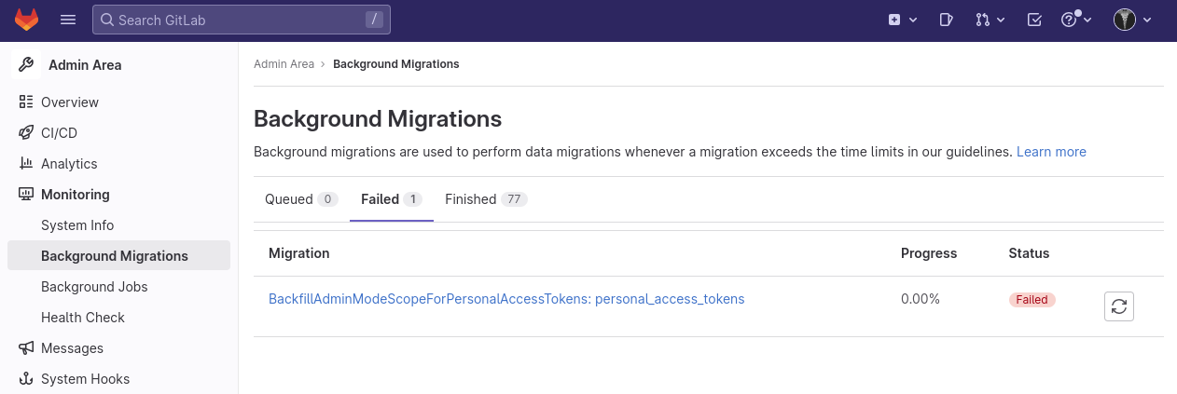Open the GitLab logo homepage
Viewport: 1177px width, 394px height.
pyautogui.click(x=26, y=20)
